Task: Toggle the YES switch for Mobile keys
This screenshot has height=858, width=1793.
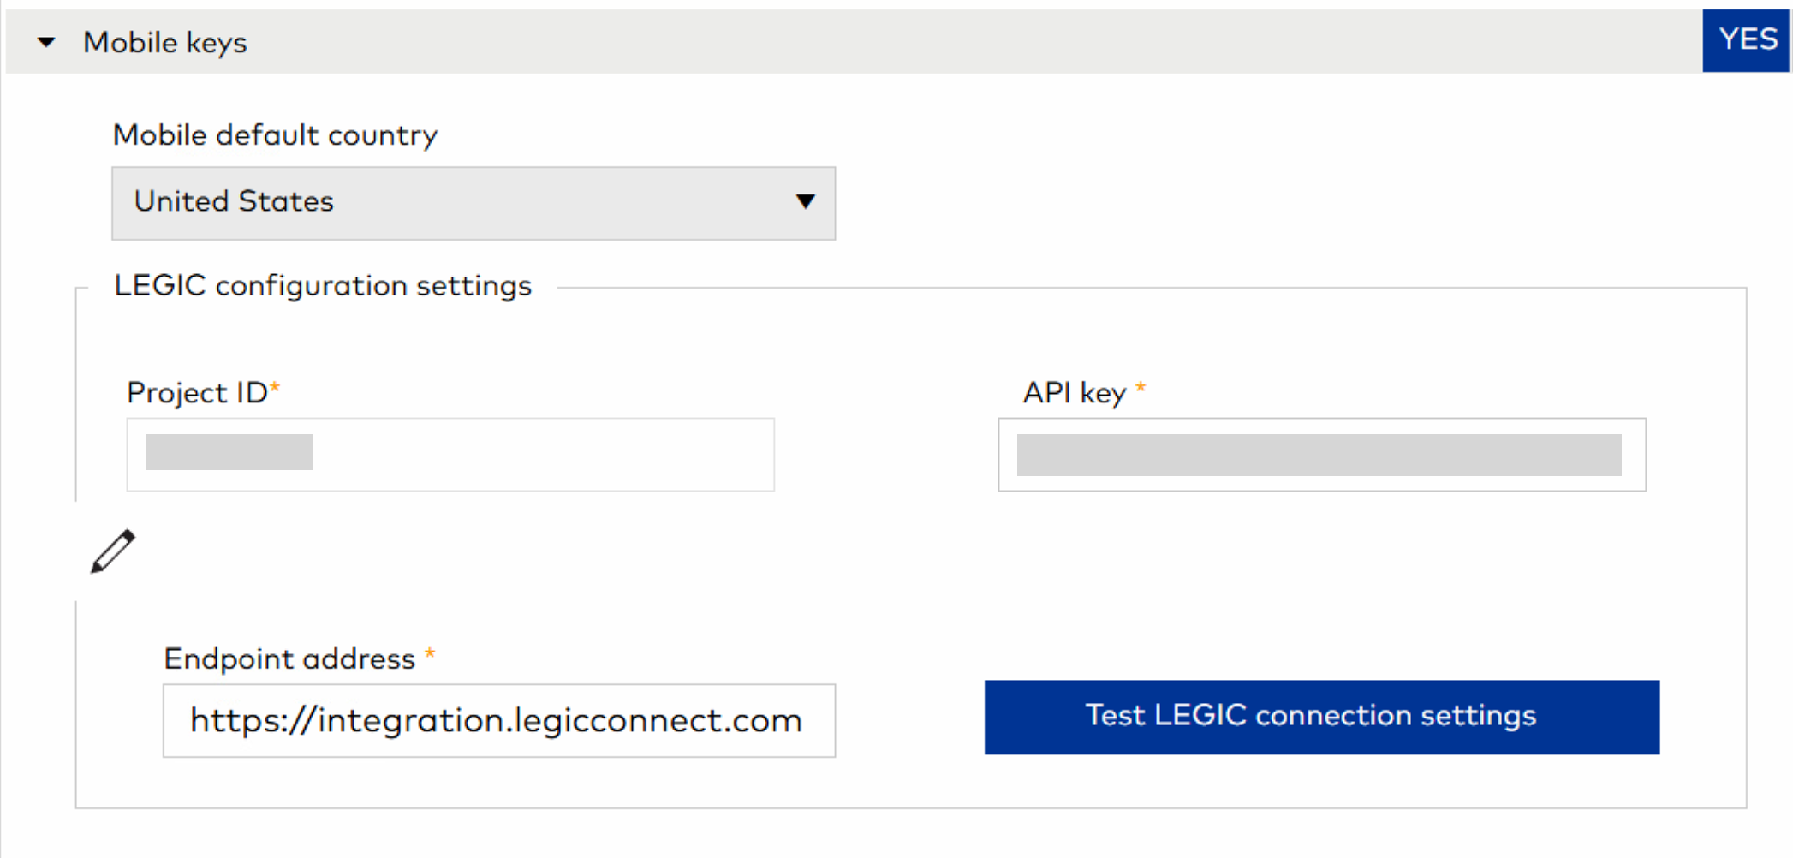Action: coord(1746,40)
